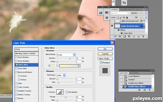
Task: Click the New Style... button
Action: 105,59
